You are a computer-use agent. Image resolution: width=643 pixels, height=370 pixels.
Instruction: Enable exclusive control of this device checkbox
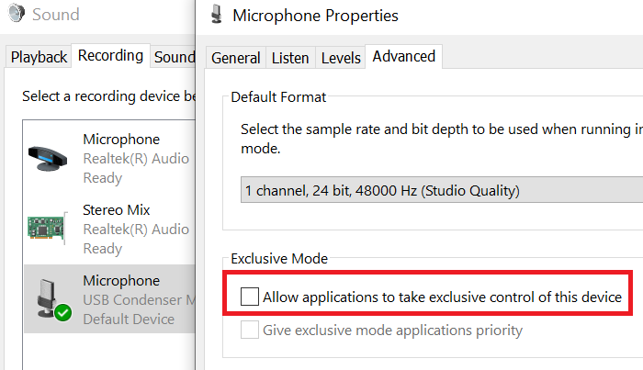tap(250, 297)
